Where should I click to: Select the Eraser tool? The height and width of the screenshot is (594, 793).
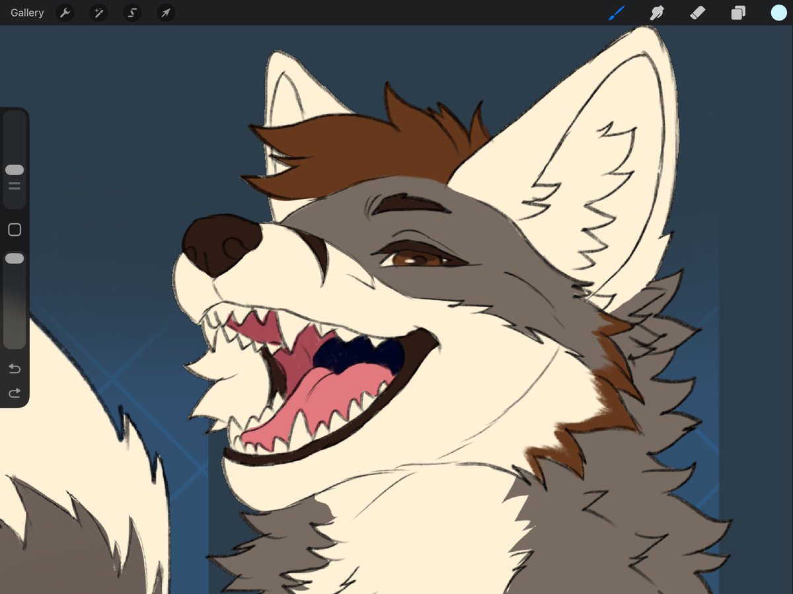[x=697, y=13]
